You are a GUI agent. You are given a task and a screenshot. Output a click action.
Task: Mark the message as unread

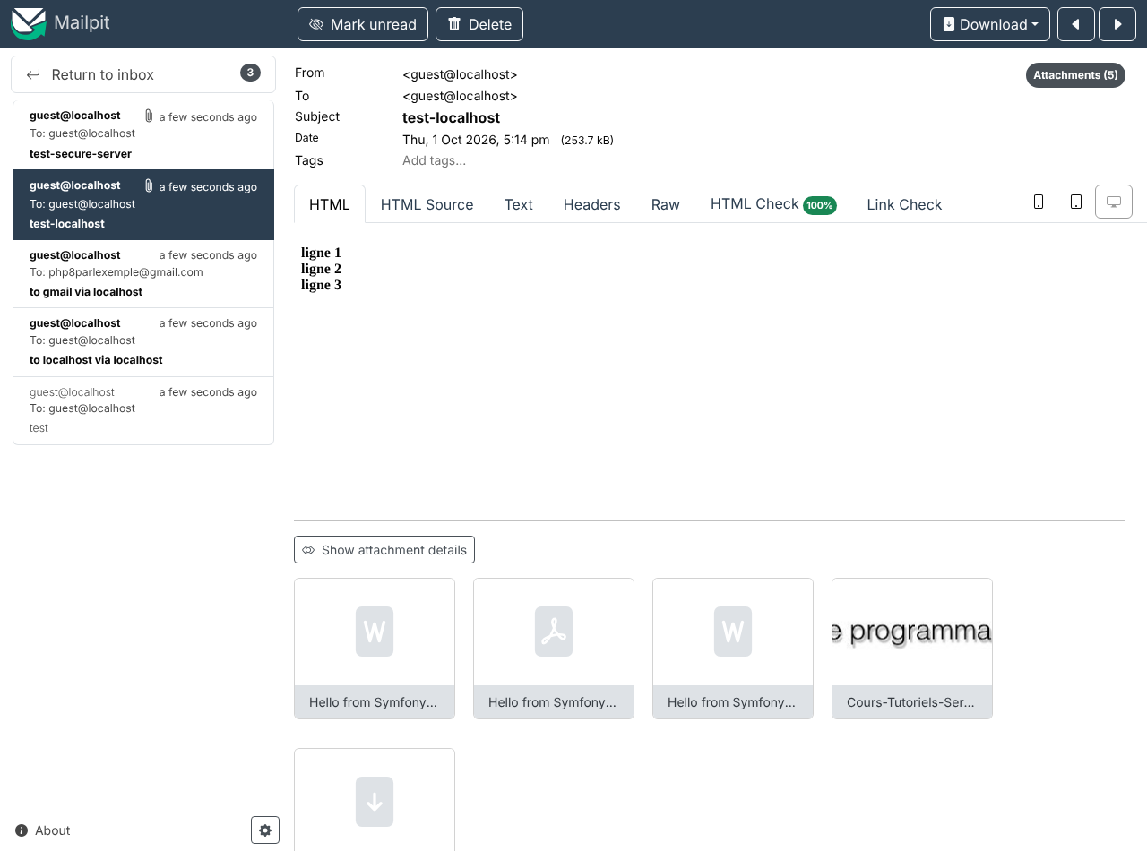363,24
